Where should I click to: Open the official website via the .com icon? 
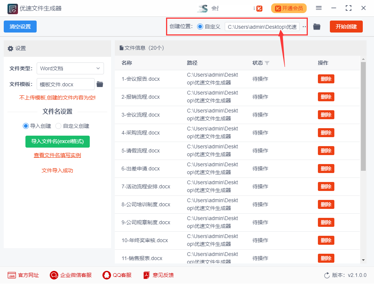12,275
